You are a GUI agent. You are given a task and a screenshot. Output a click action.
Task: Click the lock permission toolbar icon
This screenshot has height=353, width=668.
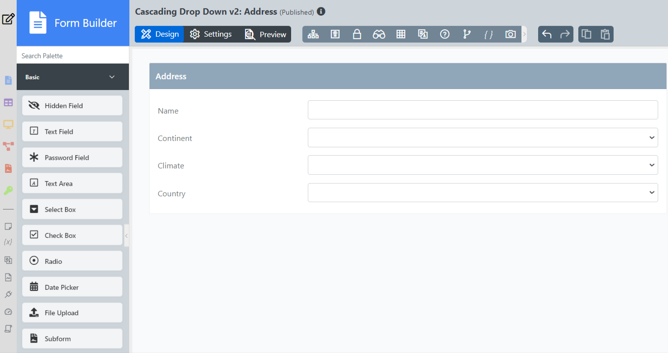(x=357, y=34)
